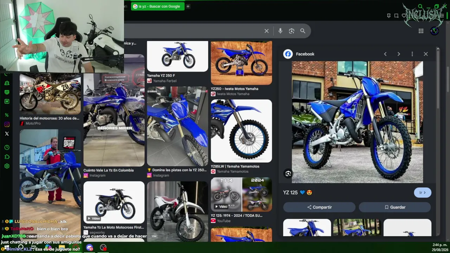Click the 'Yamaha Ferbel' source link

pos(165,81)
